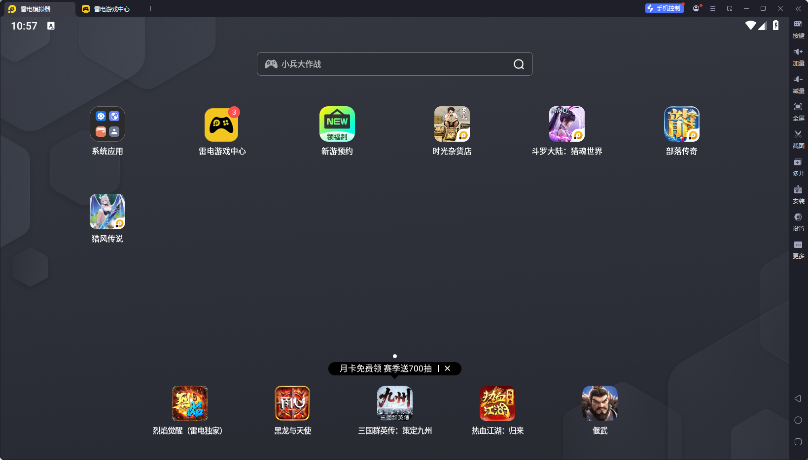Launch the 雷电游戏中心 app on the home screen
The height and width of the screenshot is (460, 808).
(x=222, y=124)
